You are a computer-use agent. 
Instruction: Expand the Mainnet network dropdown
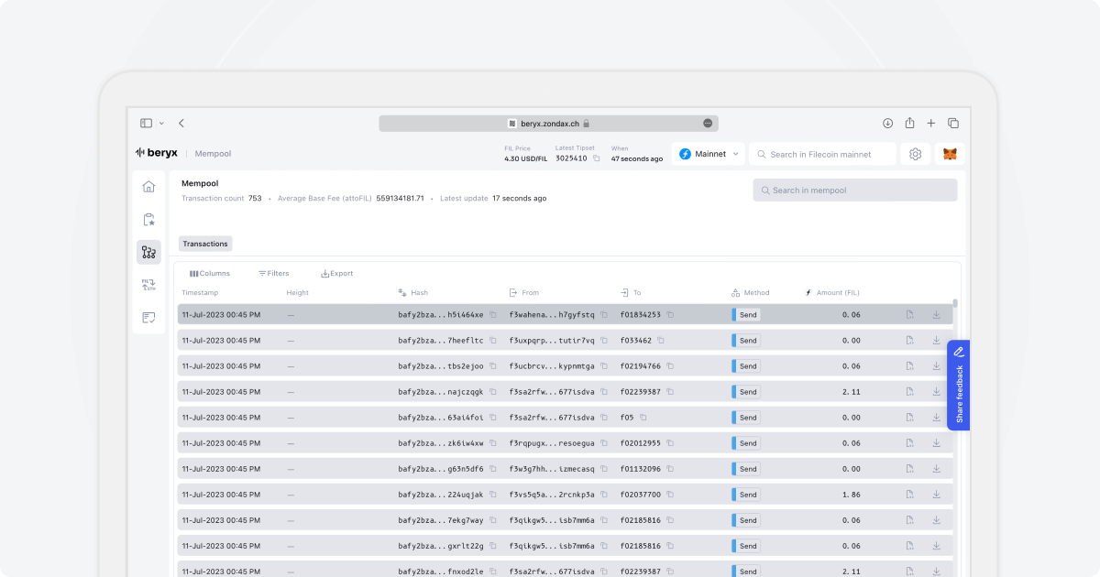[708, 154]
